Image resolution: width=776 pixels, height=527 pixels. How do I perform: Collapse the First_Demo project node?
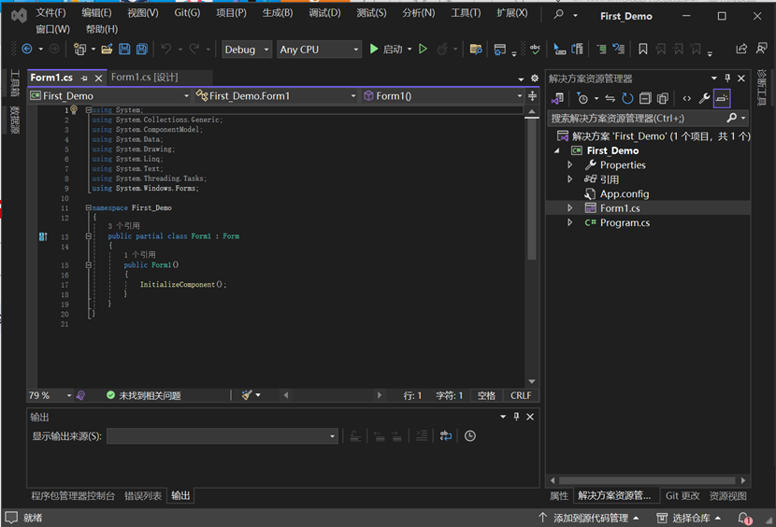click(557, 150)
